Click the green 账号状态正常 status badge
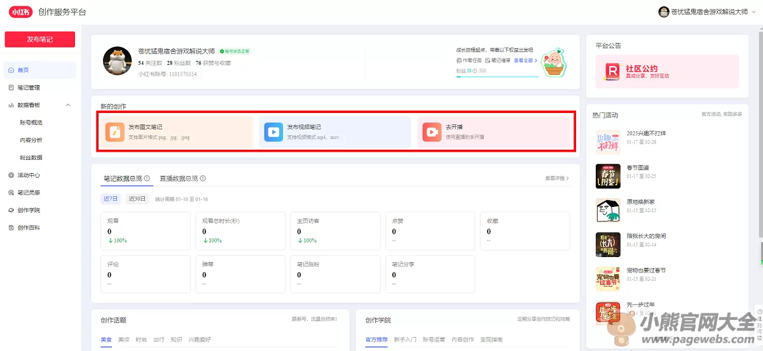 click(x=235, y=51)
